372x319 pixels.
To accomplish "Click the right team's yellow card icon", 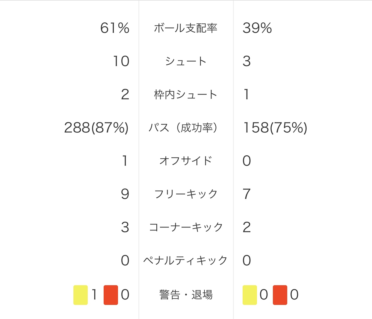I will [x=250, y=295].
